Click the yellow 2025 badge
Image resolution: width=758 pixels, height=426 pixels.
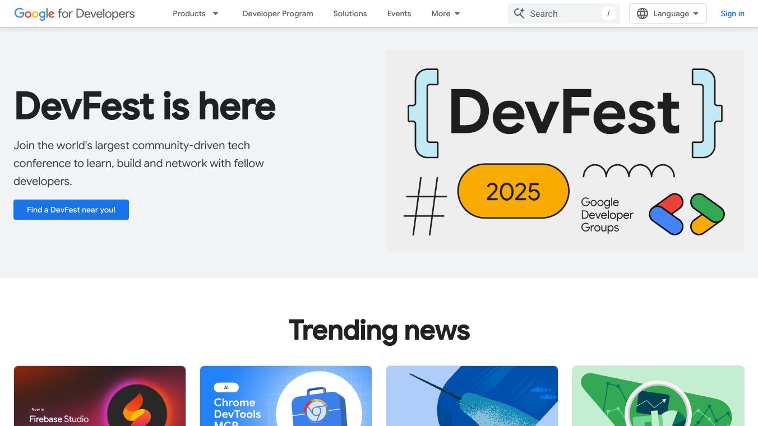[x=513, y=191]
